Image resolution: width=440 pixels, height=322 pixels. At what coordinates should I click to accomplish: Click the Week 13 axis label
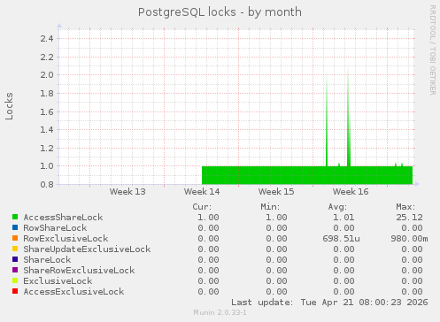(x=127, y=192)
